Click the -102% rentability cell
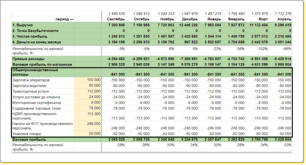 (262, 49)
